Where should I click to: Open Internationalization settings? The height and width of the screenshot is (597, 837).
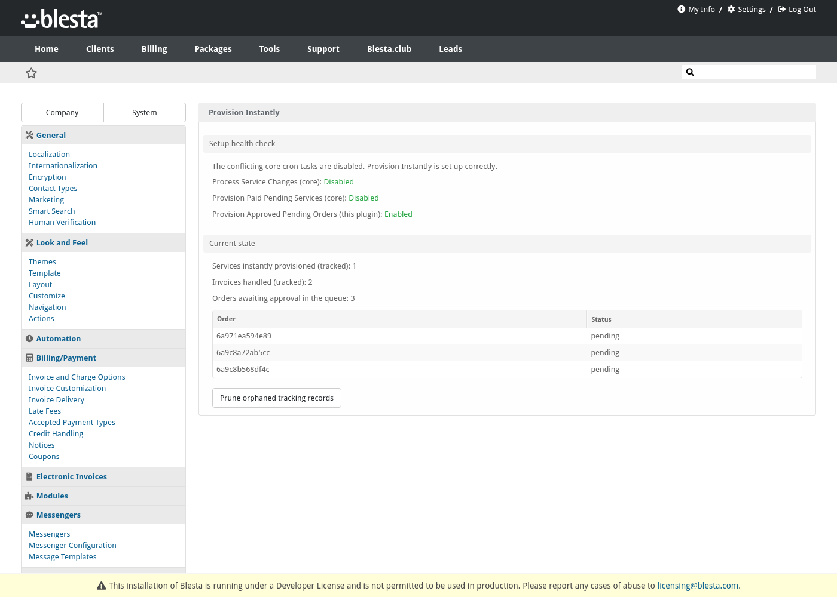click(x=63, y=165)
